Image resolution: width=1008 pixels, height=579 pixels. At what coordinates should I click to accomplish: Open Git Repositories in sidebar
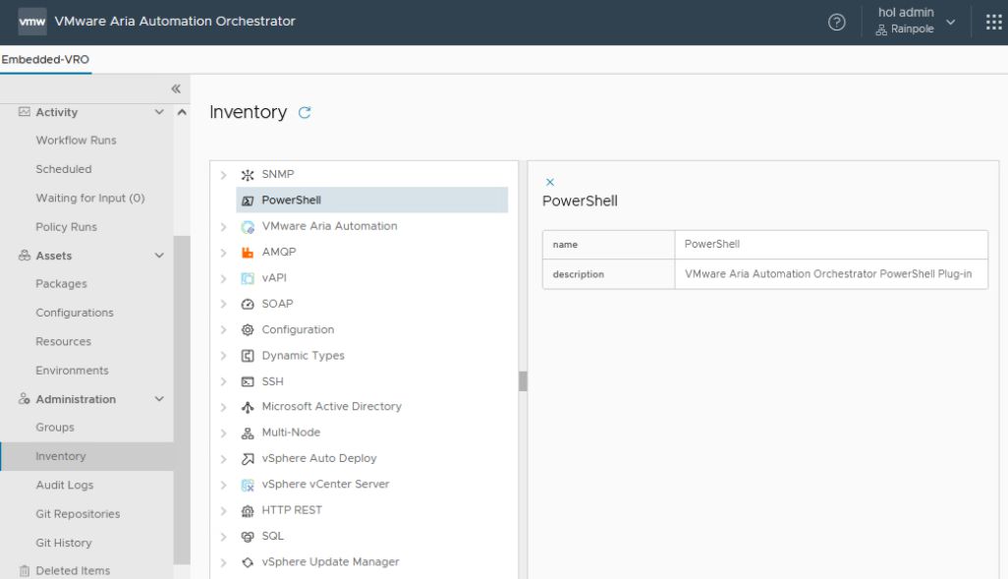78,514
